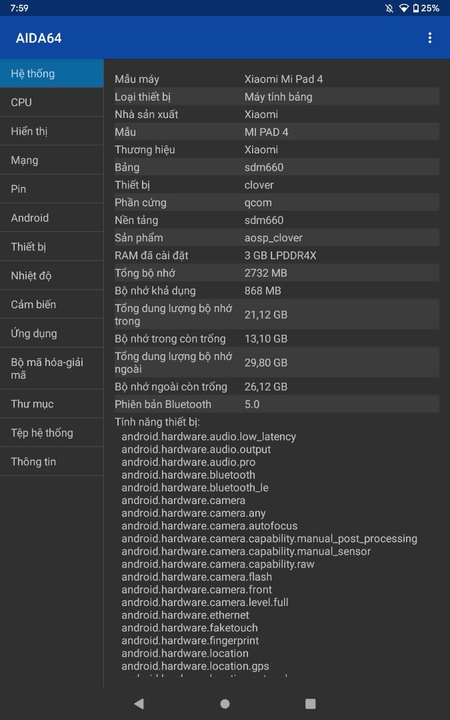Image resolution: width=450 pixels, height=720 pixels.
Task: Open the Cảm biến sensors section
Action: 51,305
